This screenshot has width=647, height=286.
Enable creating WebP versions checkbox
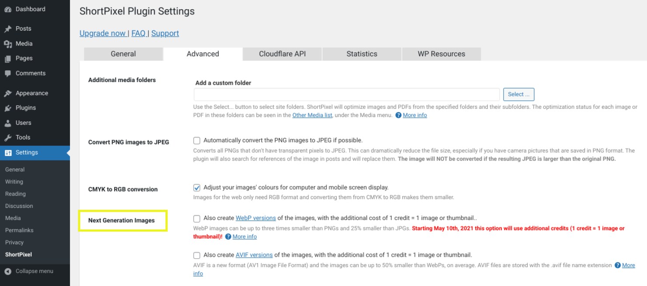pyautogui.click(x=197, y=218)
